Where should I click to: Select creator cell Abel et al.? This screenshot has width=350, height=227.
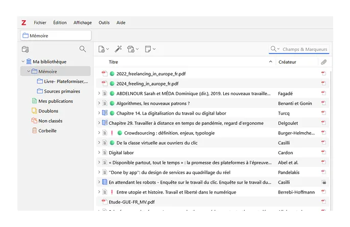(x=288, y=162)
